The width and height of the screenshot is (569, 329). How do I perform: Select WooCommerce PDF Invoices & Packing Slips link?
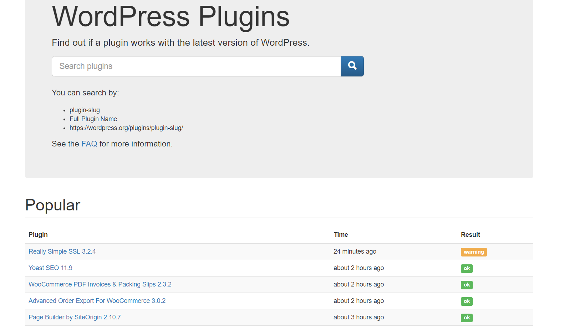point(100,284)
